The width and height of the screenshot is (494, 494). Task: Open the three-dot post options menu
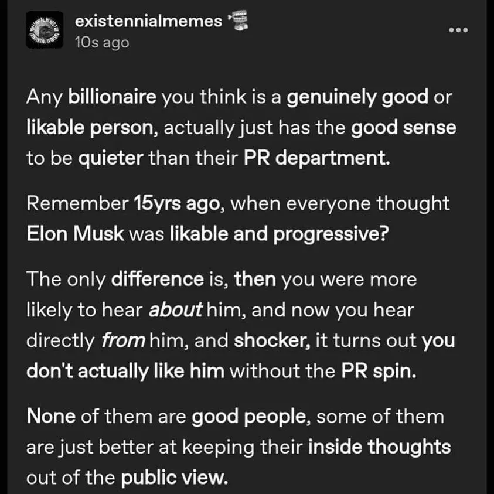[x=458, y=29]
